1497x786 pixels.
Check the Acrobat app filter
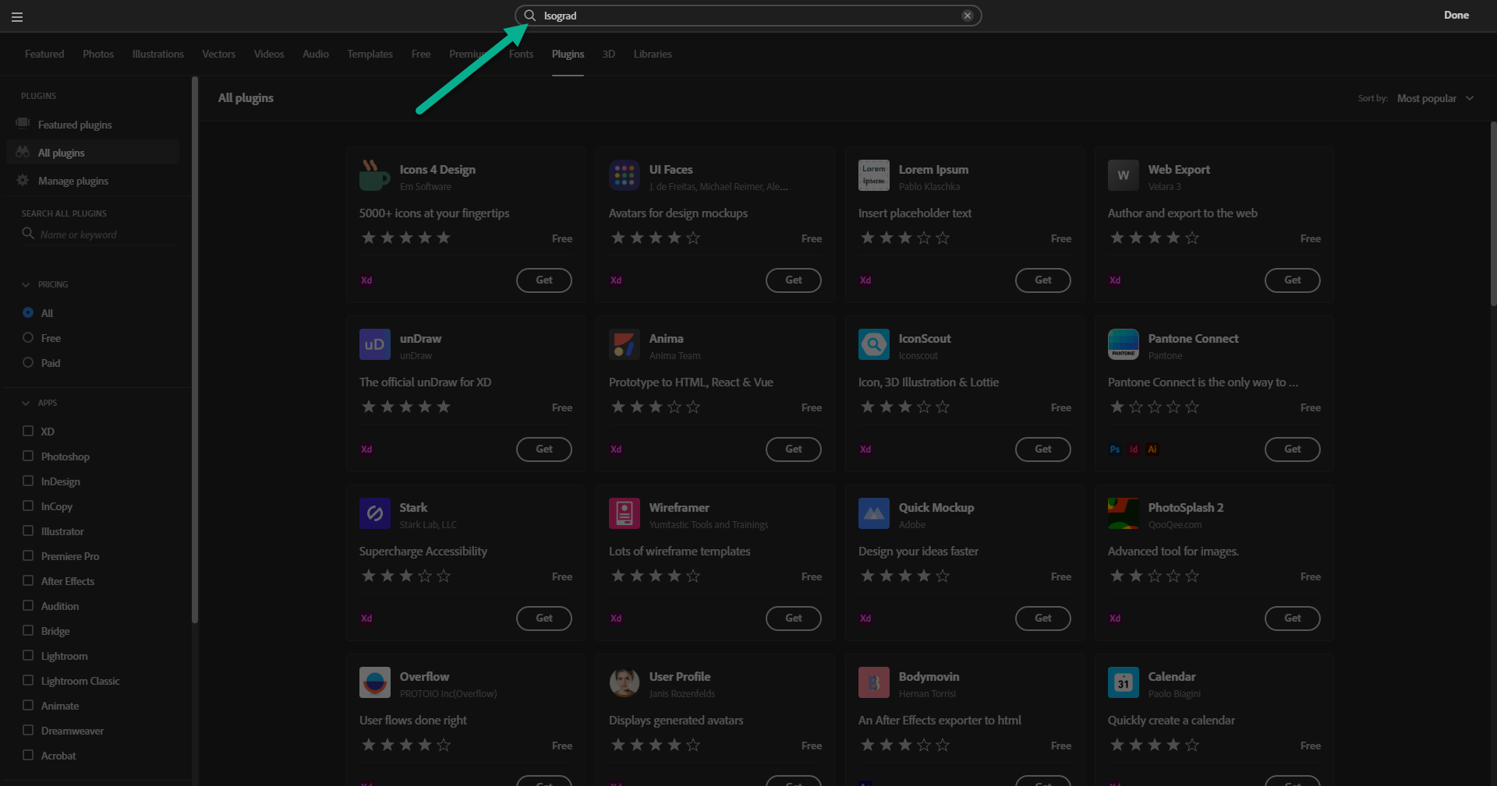[28, 755]
